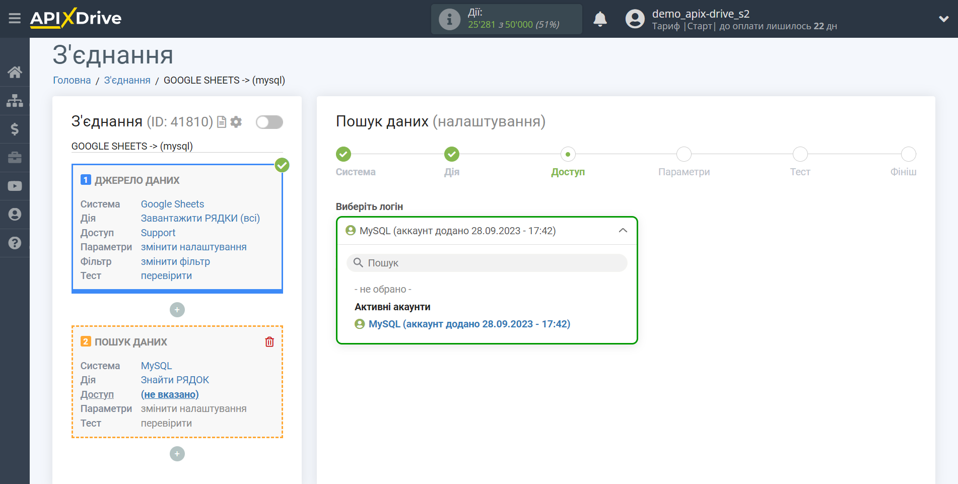Add a block after data source
Image resolution: width=958 pixels, height=484 pixels.
(177, 310)
